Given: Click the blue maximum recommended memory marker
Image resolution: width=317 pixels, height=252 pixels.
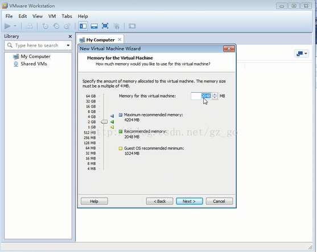Looking at the screenshot, I should coord(112,116).
